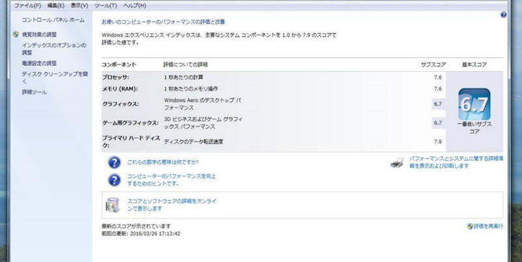Open スコアとソフトウェアの詳細をオンラインで表示 link
This screenshot has height=262, width=522.
point(172,205)
